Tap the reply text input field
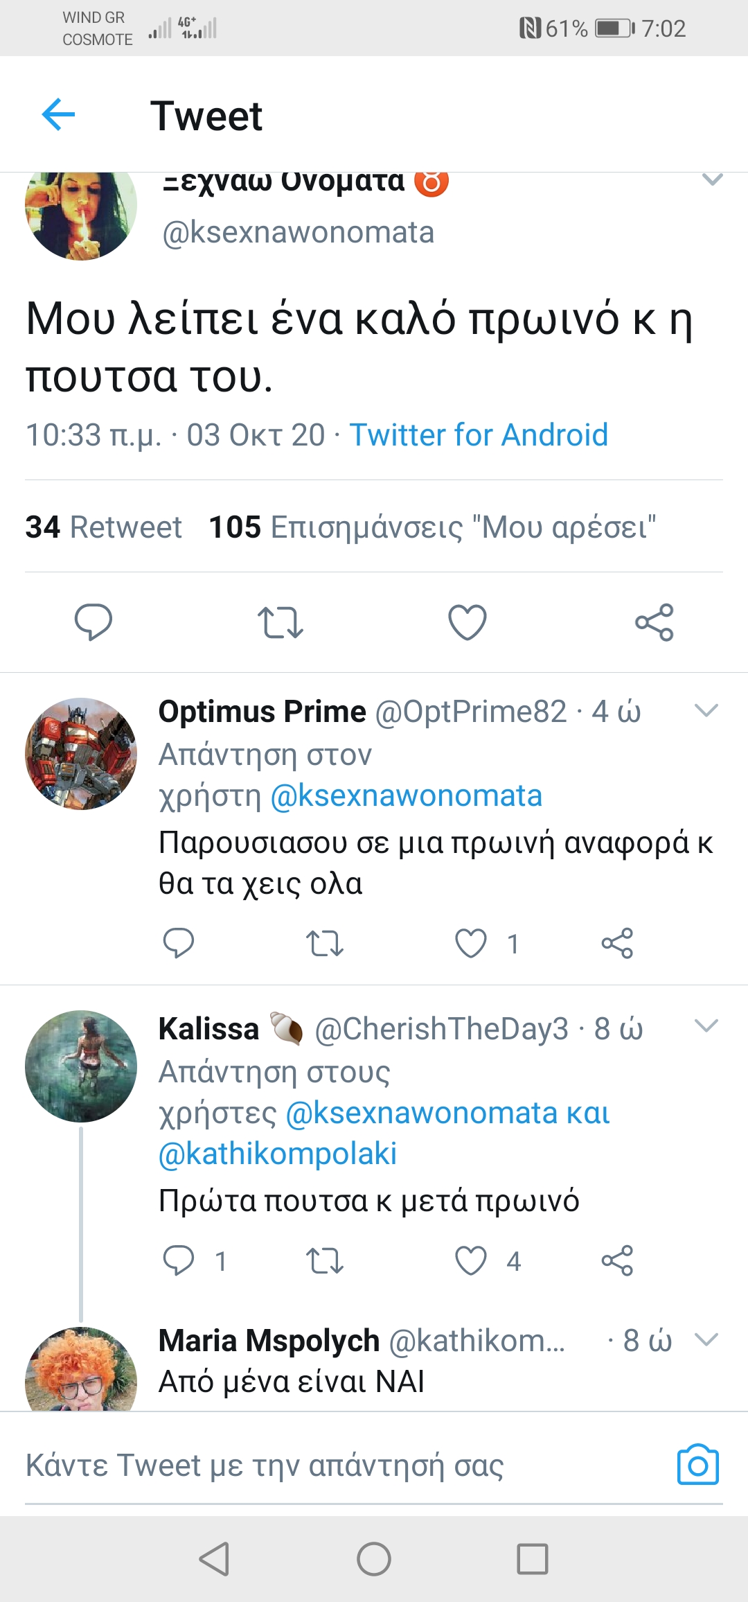 point(332,1465)
